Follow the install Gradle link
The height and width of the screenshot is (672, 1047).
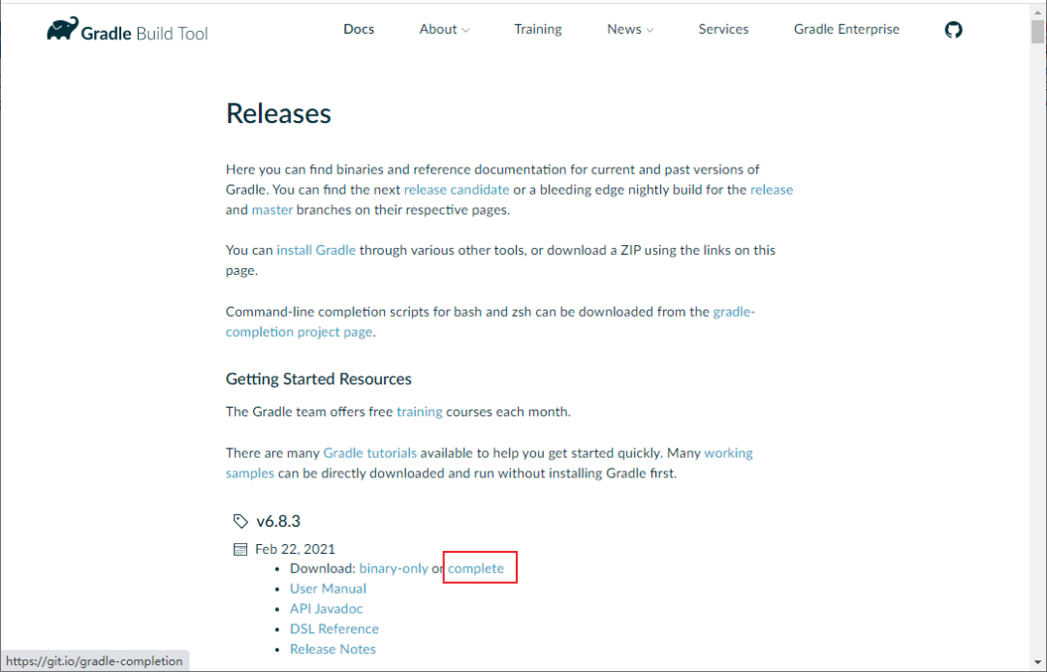pos(316,250)
